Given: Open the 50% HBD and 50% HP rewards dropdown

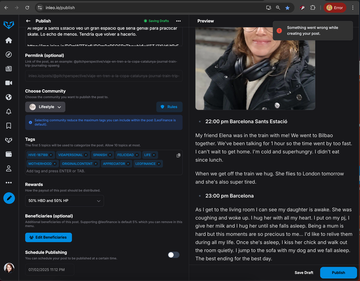Looking at the screenshot, I should [65, 201].
